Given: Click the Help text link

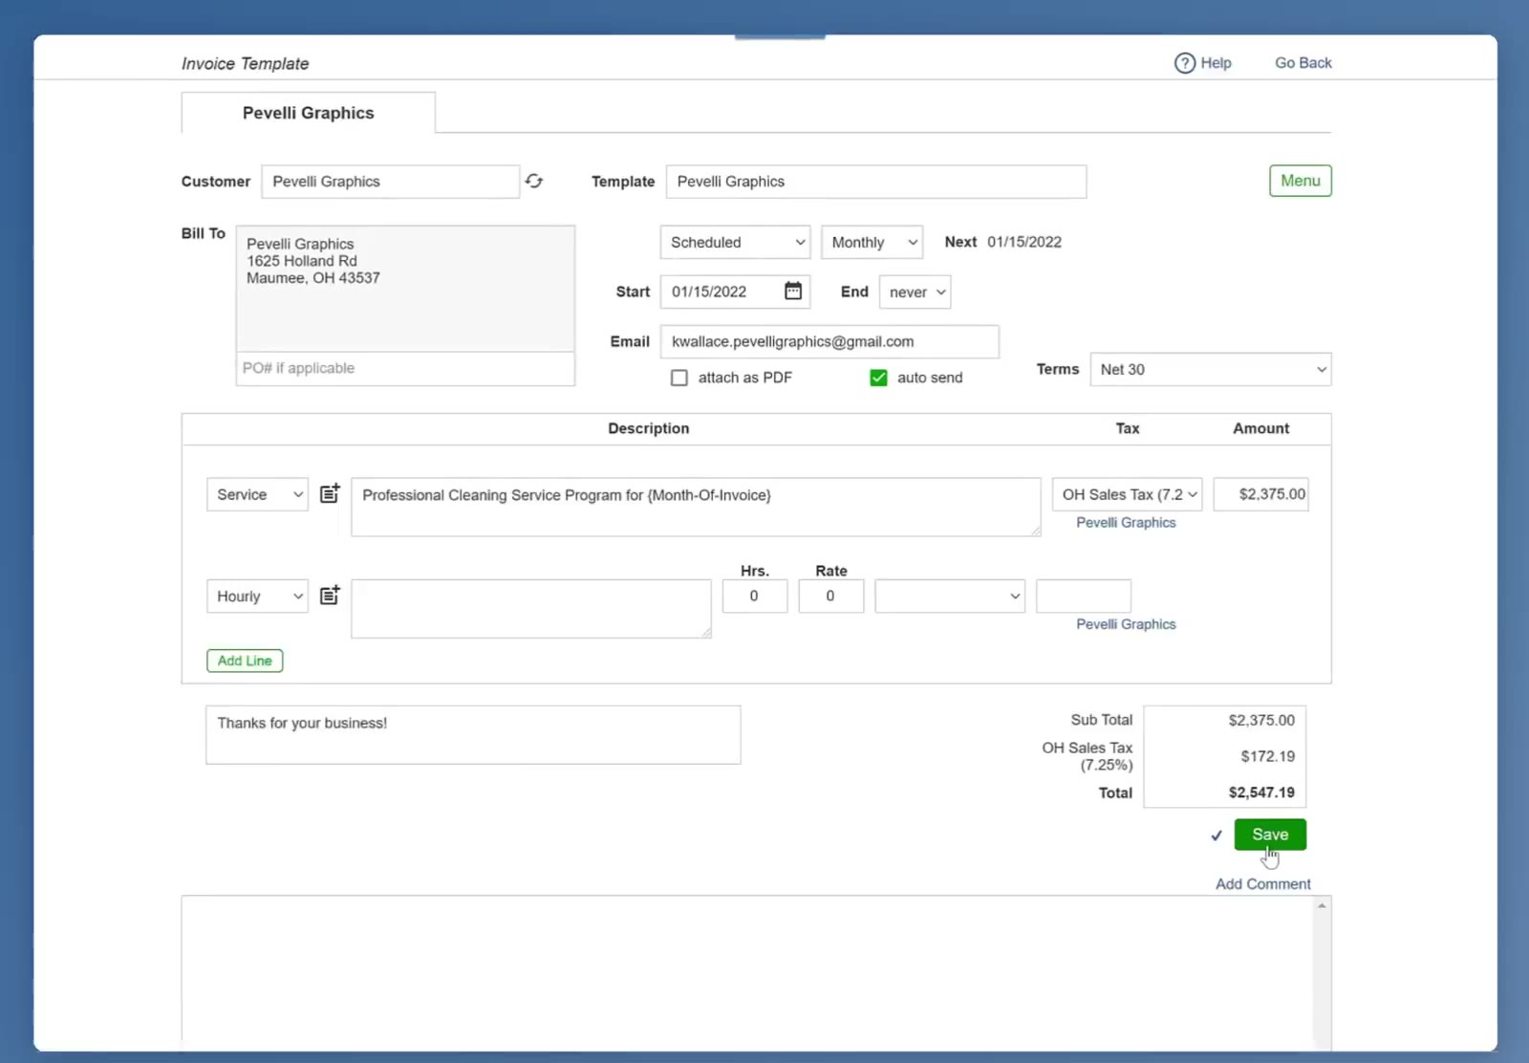Looking at the screenshot, I should (x=1216, y=63).
